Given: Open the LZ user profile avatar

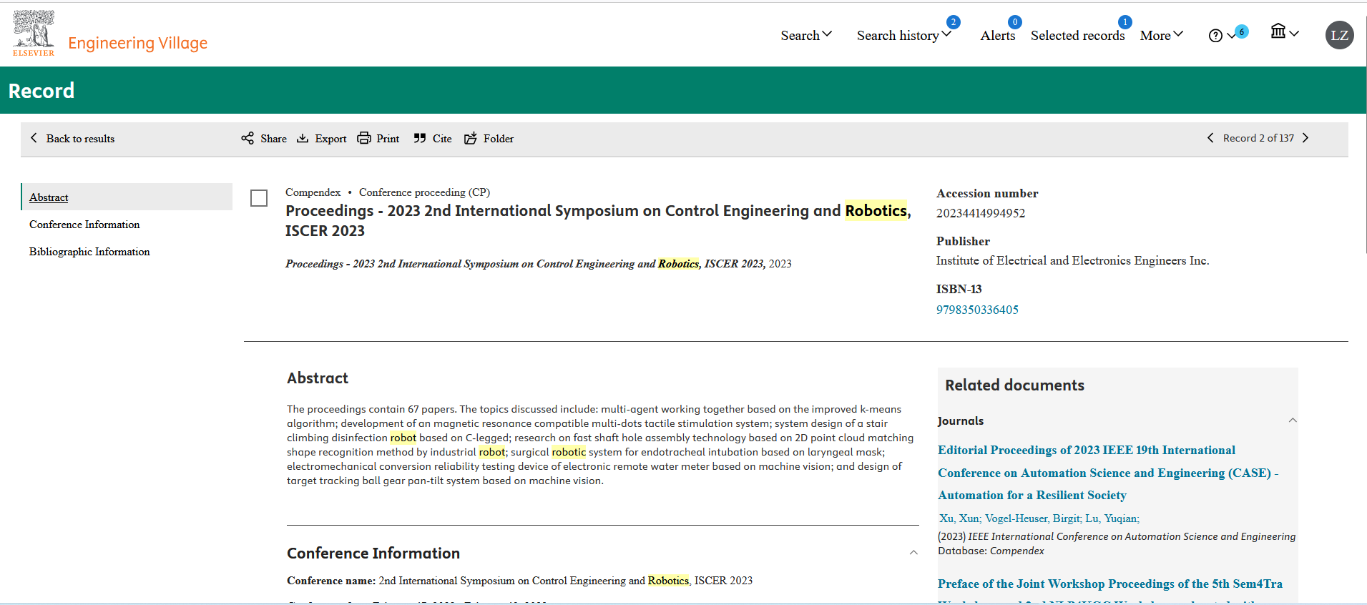Looking at the screenshot, I should pos(1339,35).
